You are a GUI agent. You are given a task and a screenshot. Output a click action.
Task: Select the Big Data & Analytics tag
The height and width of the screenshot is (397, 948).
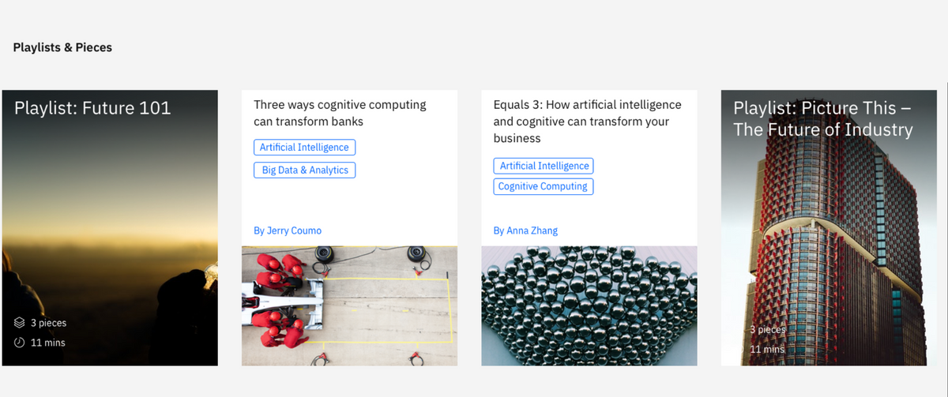305,170
